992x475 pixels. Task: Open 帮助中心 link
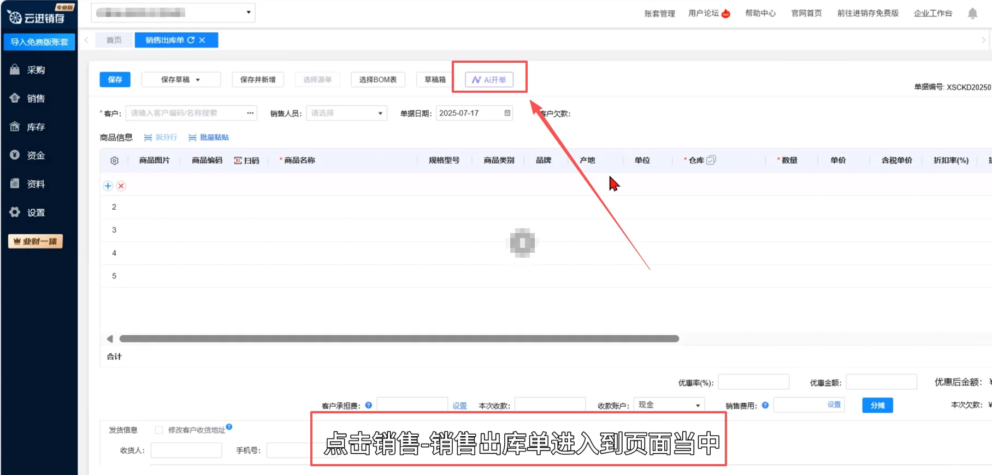point(760,13)
